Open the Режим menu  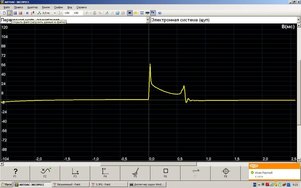click(x=46, y=7)
